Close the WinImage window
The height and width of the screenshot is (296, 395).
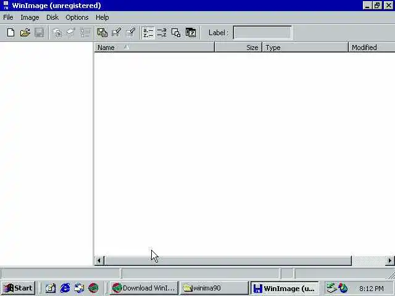(389, 6)
